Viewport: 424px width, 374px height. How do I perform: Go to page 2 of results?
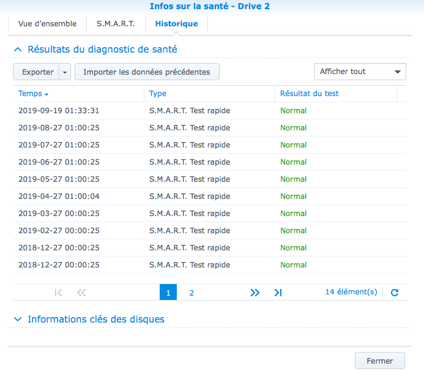tap(192, 293)
